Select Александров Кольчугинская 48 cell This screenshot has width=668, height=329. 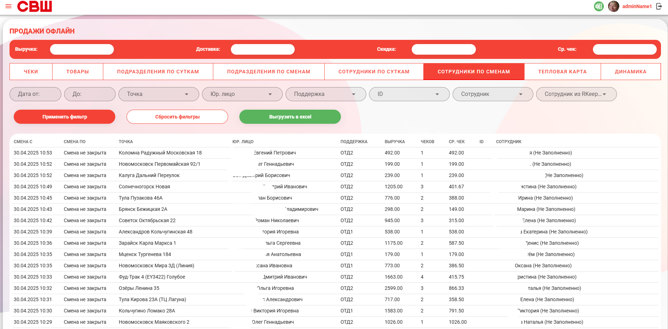(x=155, y=232)
